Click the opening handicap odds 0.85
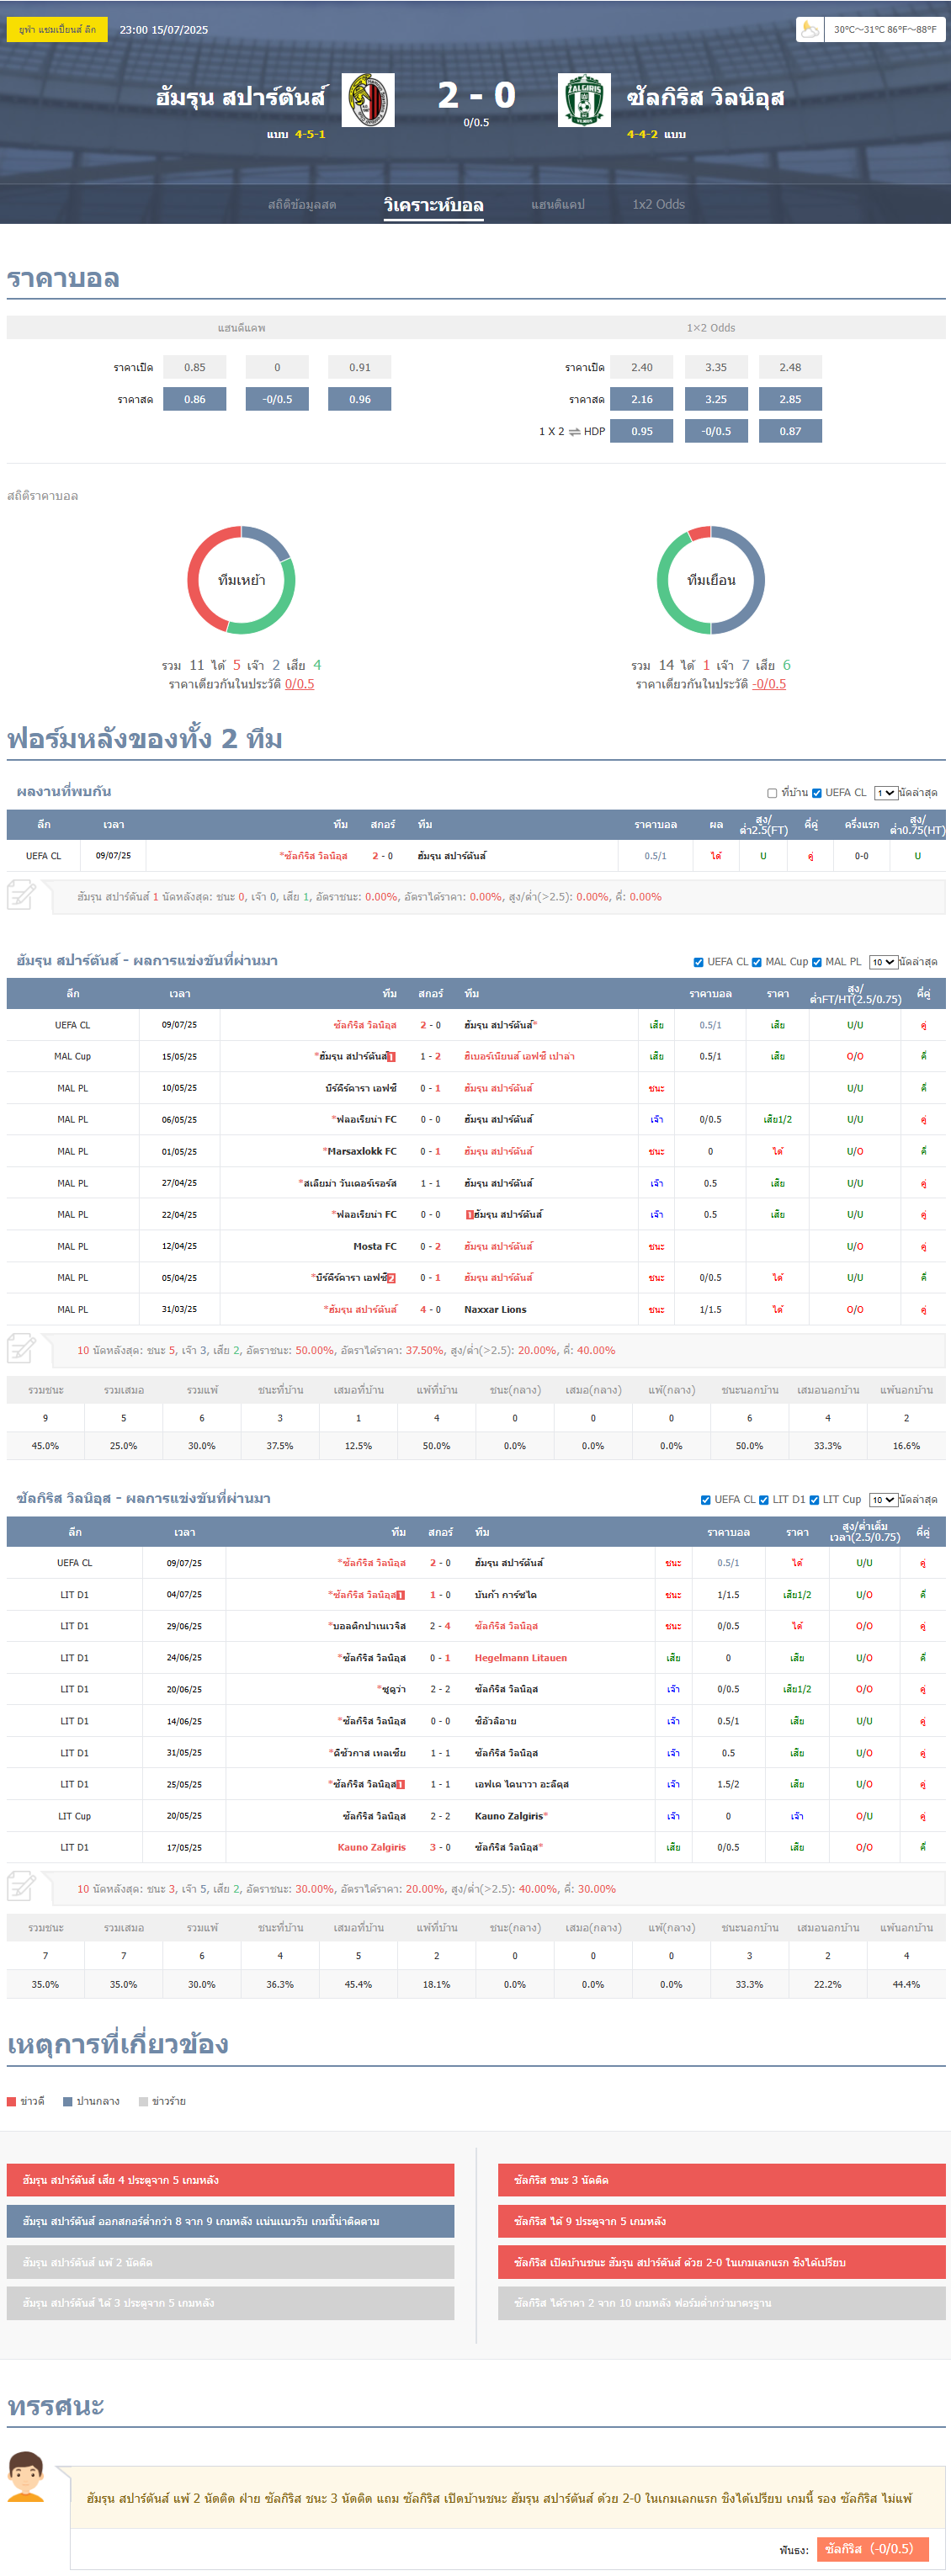The width and height of the screenshot is (951, 2576). (195, 367)
